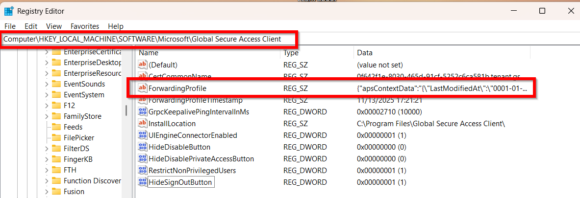The image size is (580, 198).
Task: Expand the EnterpriseCertifica... tree key
Action: click(47, 52)
